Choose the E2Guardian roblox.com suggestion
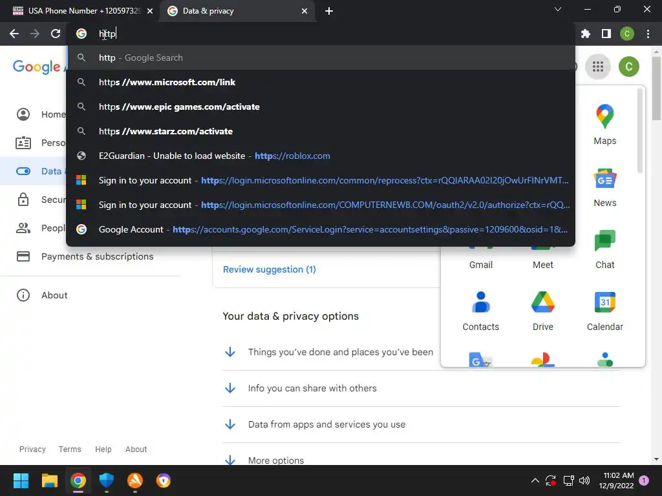The width and height of the screenshot is (662, 496). coord(321,156)
